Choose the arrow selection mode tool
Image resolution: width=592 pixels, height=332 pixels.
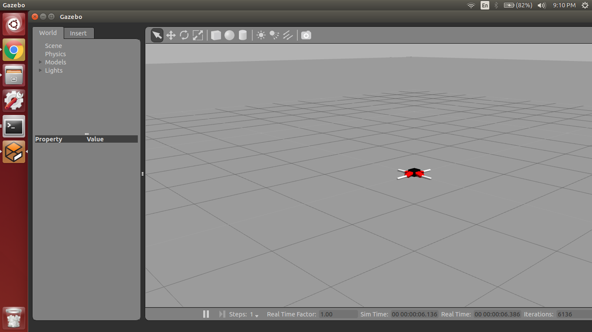pos(157,35)
